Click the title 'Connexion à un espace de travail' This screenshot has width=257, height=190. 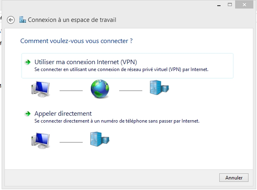tap(72, 20)
